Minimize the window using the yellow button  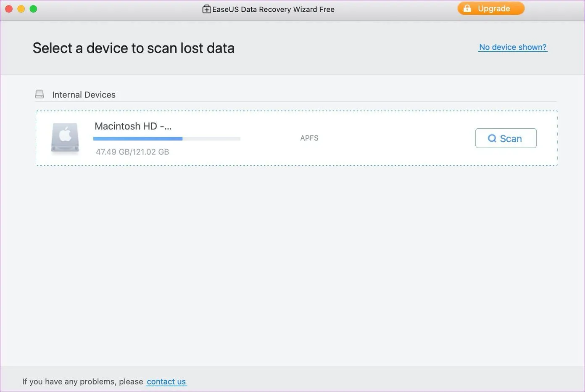21,9
